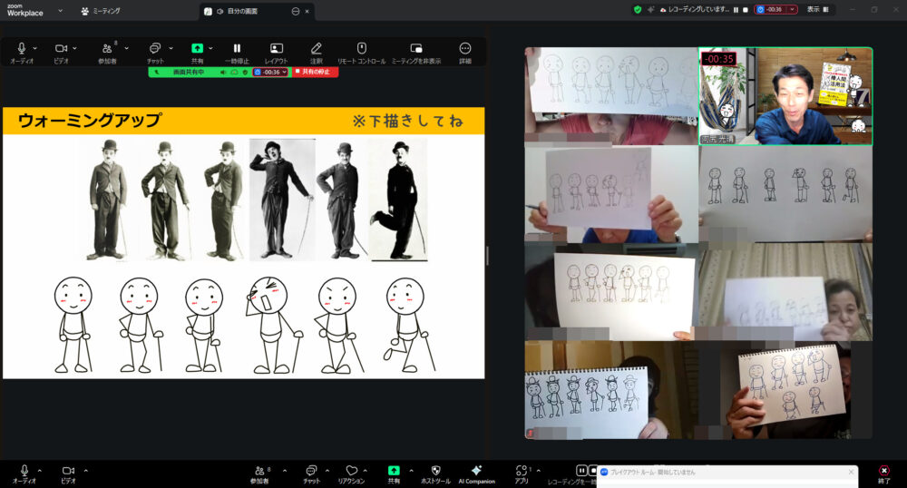This screenshot has height=488, width=907.
Task: Open AI Companion in the bottom toolbar
Action: point(476,471)
